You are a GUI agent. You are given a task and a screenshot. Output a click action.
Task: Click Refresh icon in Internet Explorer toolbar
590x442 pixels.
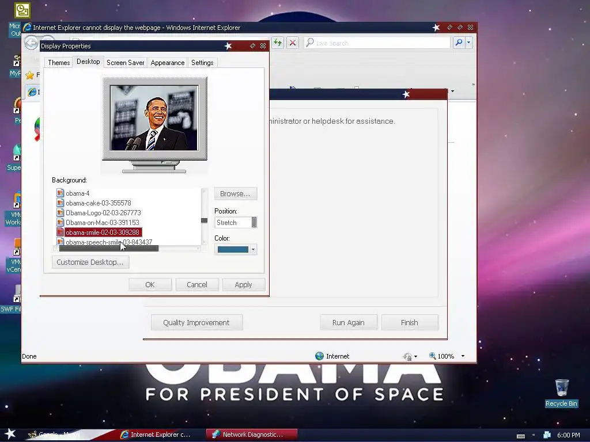pyautogui.click(x=278, y=43)
